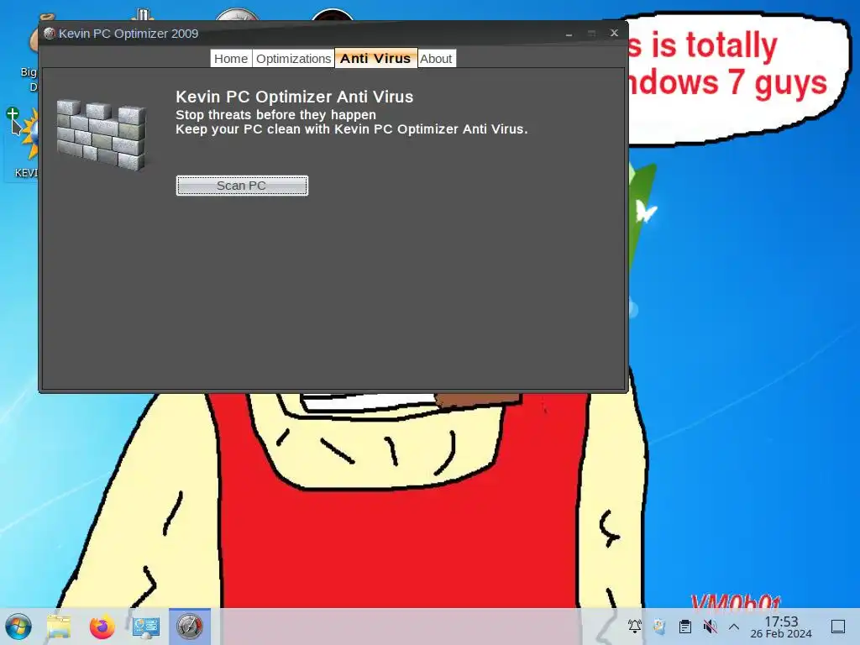
Task: Switch to the Home tab
Action: (x=230, y=59)
